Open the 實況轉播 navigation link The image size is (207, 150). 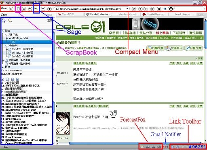coord(195,33)
